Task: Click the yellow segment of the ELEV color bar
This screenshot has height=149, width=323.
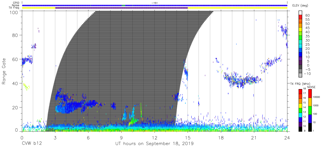Action: 300,29
